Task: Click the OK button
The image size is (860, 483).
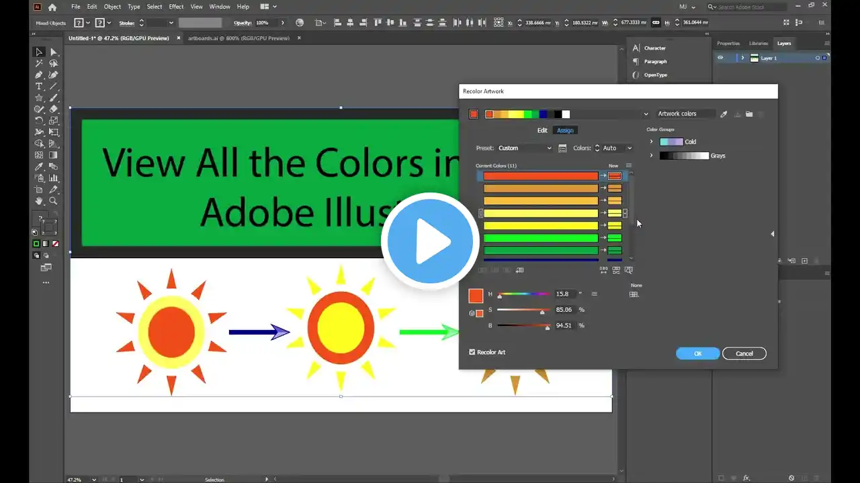Action: tap(697, 354)
